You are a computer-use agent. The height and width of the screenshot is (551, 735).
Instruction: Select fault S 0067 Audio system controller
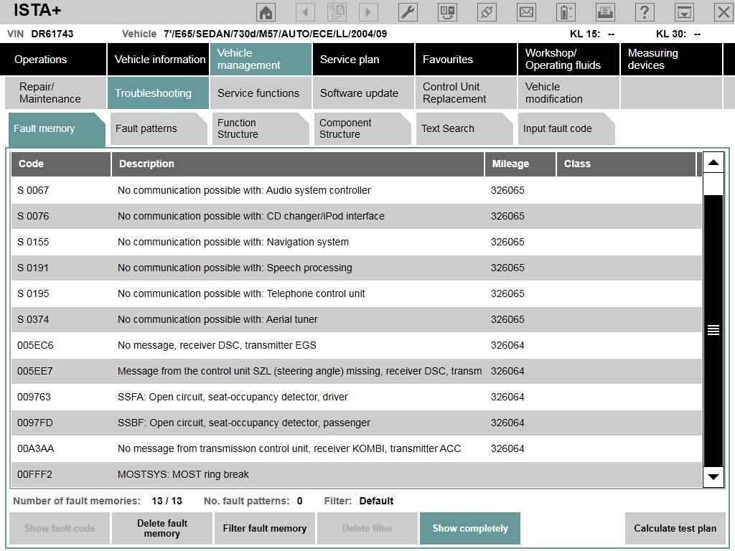pyautogui.click(x=357, y=190)
